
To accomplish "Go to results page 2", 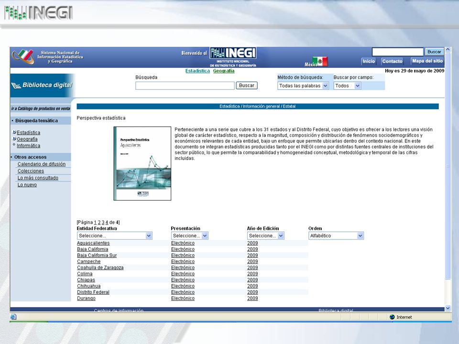I will 99,222.
